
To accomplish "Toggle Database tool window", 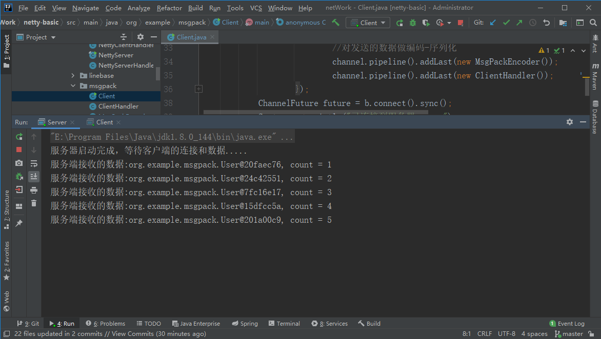I will [x=595, y=117].
